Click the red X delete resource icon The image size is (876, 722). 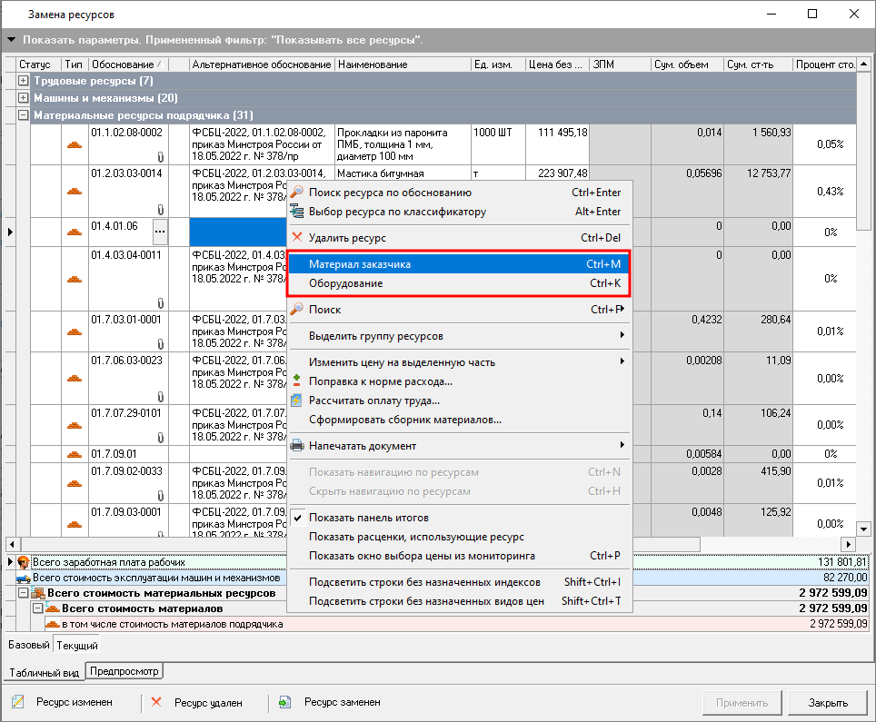pos(296,238)
